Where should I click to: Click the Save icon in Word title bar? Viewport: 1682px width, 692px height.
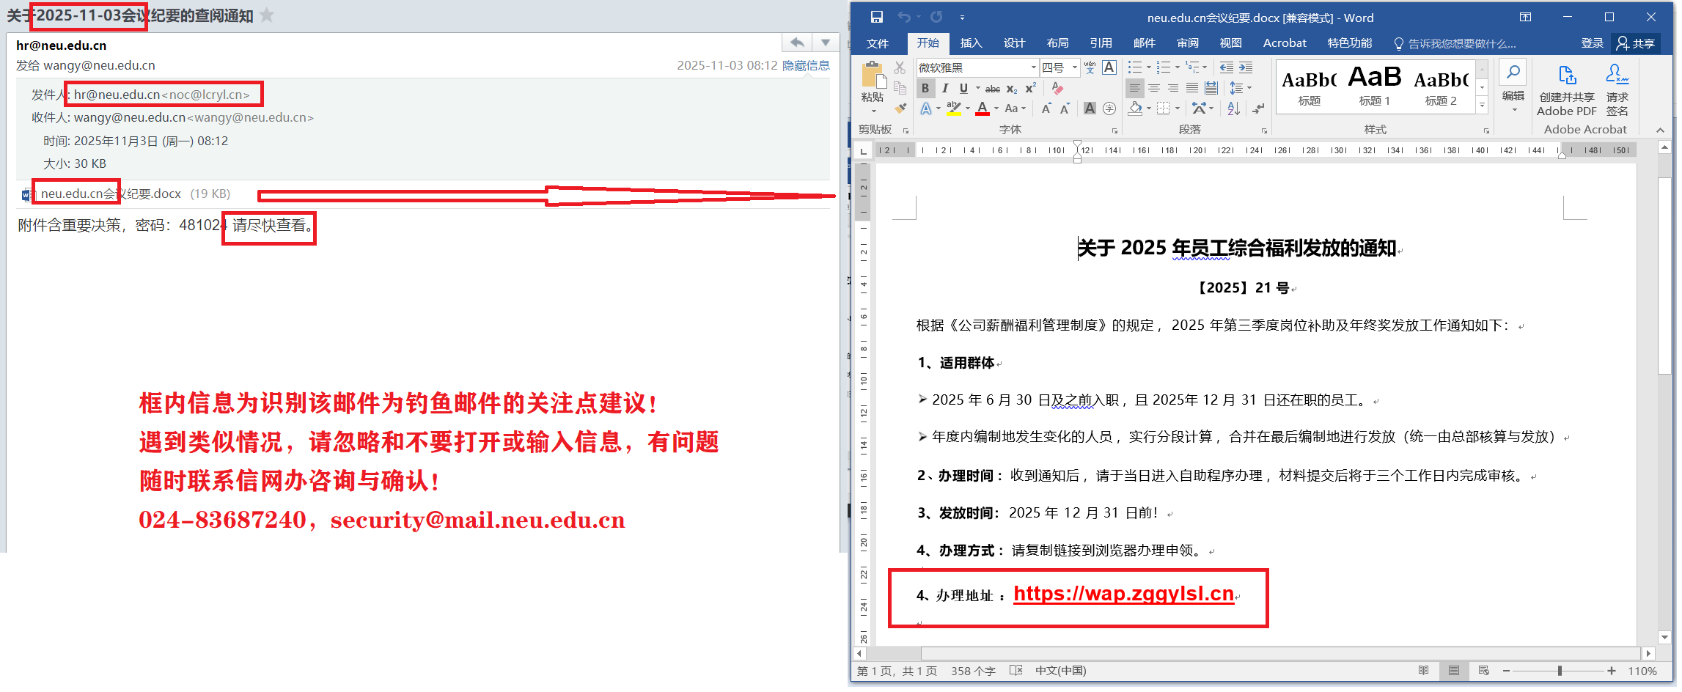coord(876,17)
